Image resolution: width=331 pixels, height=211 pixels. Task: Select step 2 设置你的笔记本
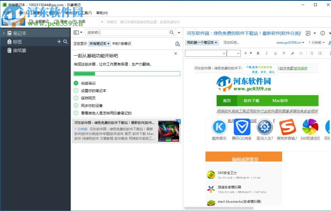pyautogui.click(x=94, y=91)
